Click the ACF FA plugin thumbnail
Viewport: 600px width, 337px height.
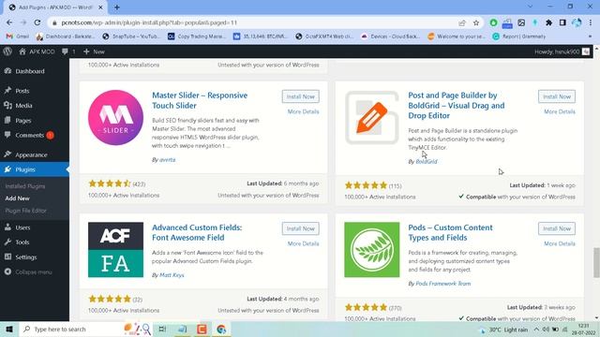coord(115,250)
